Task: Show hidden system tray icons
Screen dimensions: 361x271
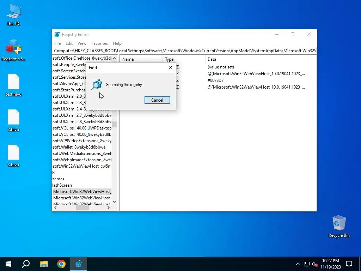Action: pos(298,264)
